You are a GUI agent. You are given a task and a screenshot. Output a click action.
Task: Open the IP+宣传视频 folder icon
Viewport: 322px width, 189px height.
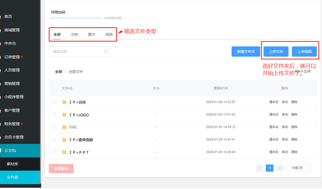[x=64, y=140]
